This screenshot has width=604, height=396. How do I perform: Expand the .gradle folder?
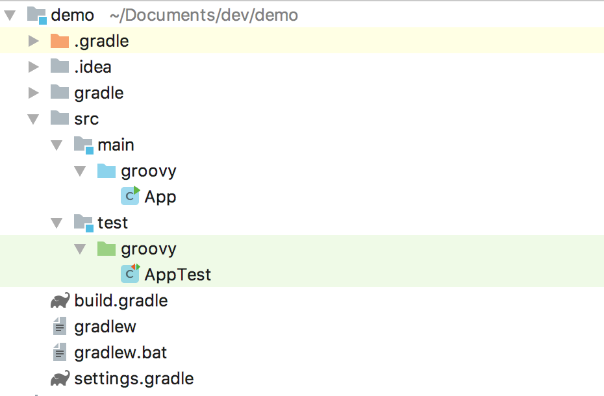point(34,40)
